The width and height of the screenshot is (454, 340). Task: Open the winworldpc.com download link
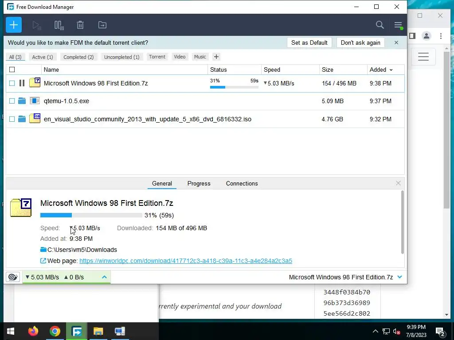(x=186, y=261)
